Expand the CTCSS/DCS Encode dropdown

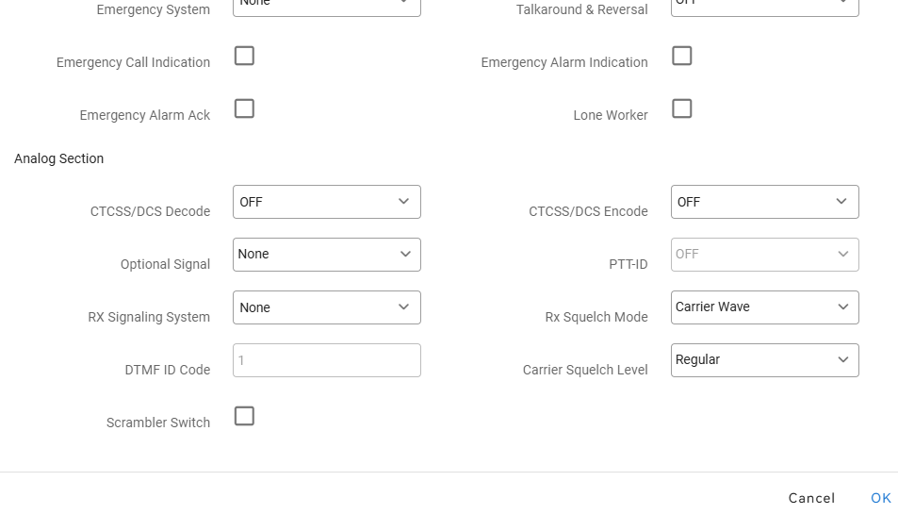[x=764, y=202]
